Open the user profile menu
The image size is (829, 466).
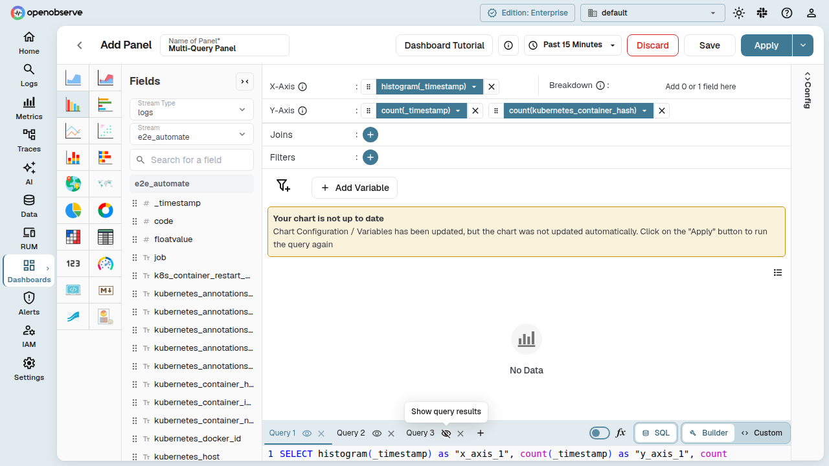812,13
